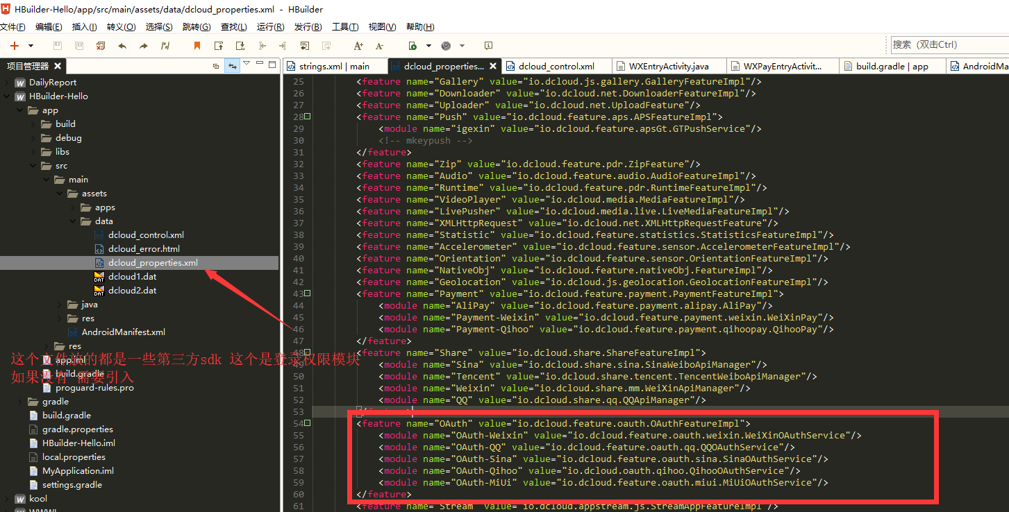
Task: Click the toolbar icon with downward arrow box
Action: [240, 45]
